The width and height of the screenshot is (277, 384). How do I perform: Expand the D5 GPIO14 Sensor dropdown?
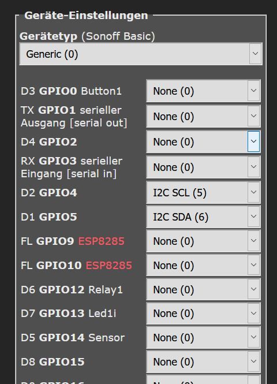click(203, 337)
